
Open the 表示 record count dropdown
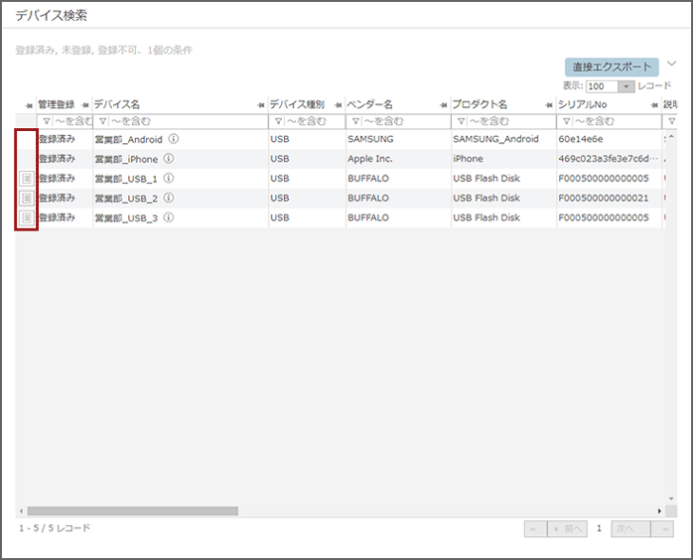625,86
